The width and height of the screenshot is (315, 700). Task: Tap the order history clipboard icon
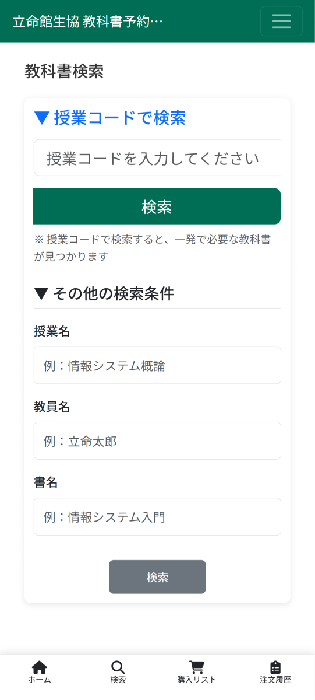(275, 667)
